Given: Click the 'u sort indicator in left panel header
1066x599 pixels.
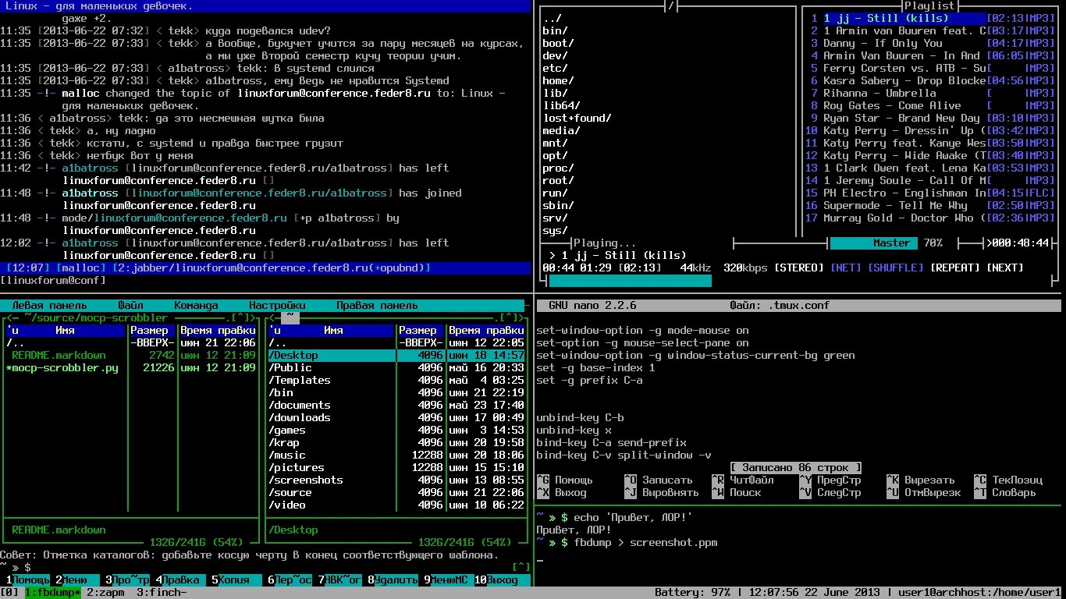Looking at the screenshot, I should [12, 331].
